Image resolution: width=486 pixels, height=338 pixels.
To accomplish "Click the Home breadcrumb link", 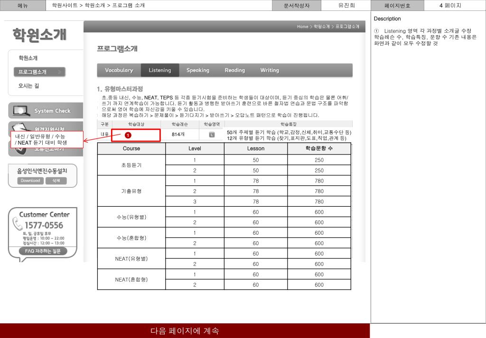I will pos(302,27).
